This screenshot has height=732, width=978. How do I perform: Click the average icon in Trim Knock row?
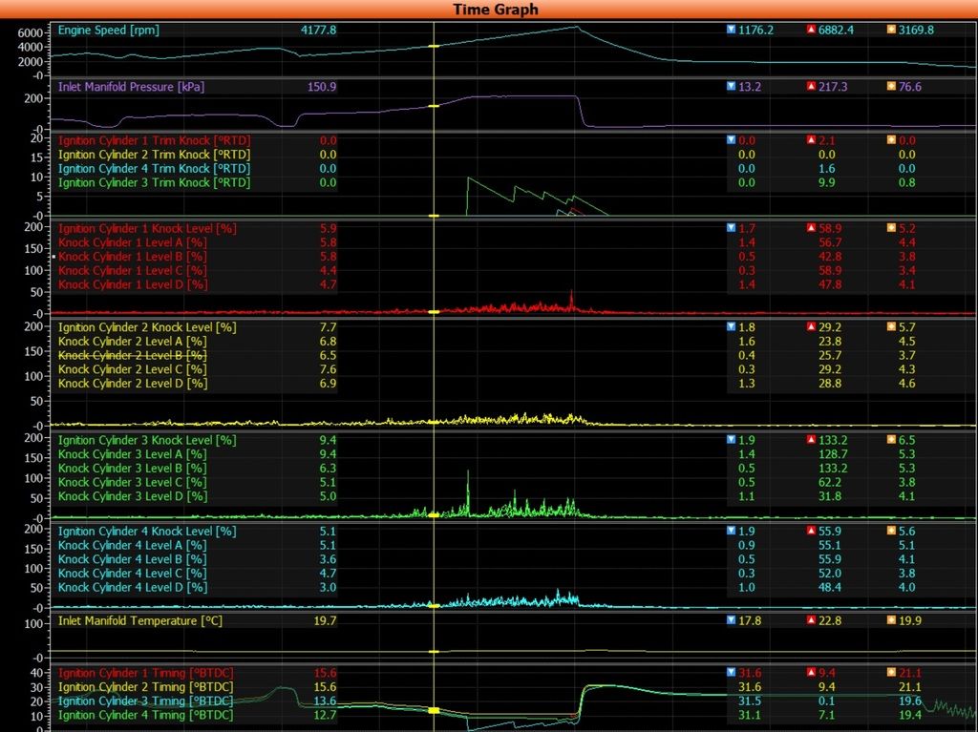[x=891, y=140]
